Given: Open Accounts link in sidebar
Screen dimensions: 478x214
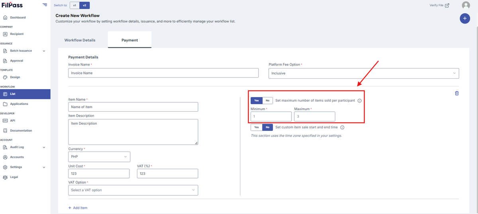Looking at the screenshot, I should point(17,157).
